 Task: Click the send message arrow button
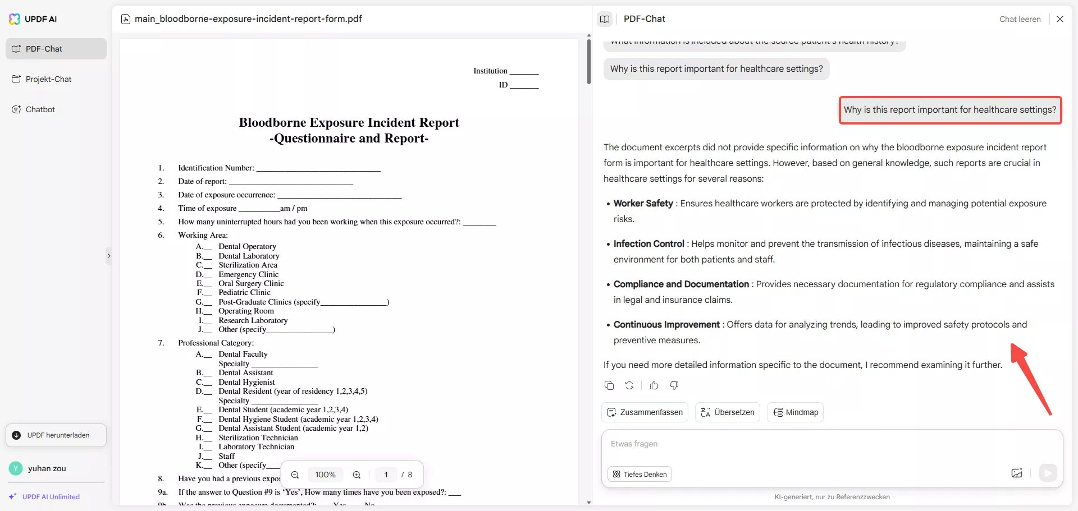point(1048,473)
